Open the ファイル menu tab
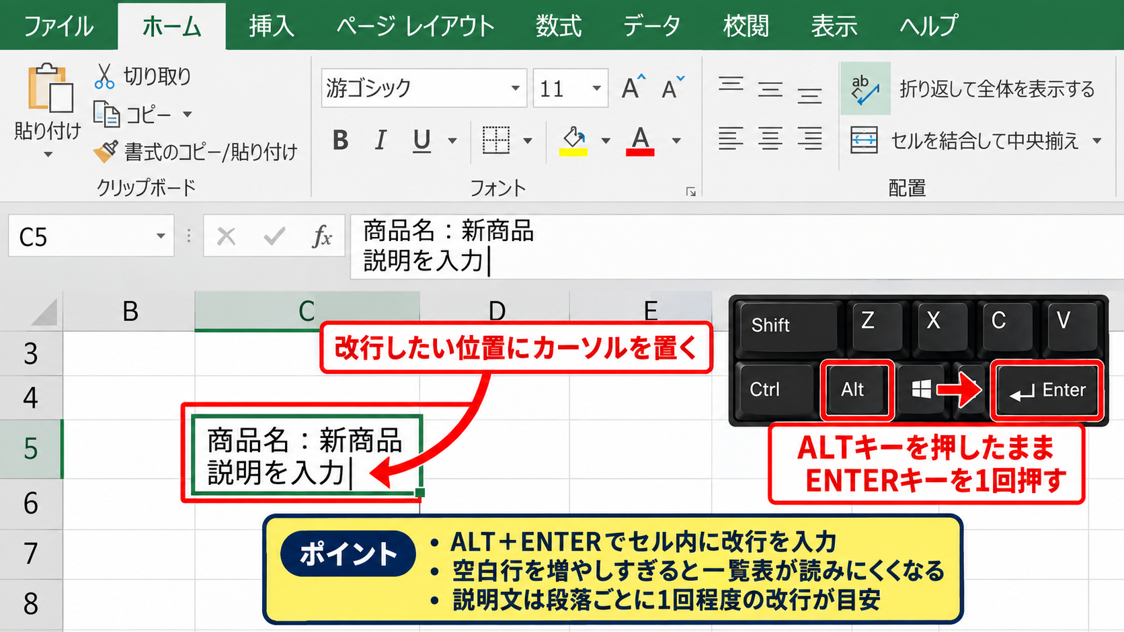The height and width of the screenshot is (632, 1124). coord(58,26)
